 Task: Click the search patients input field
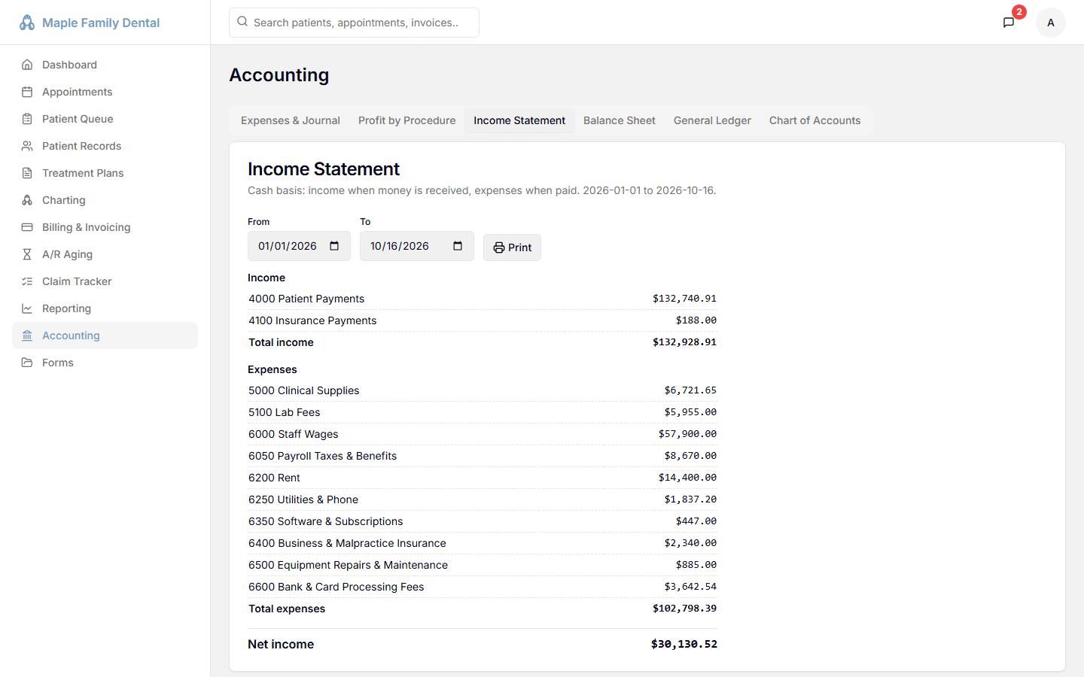point(354,23)
